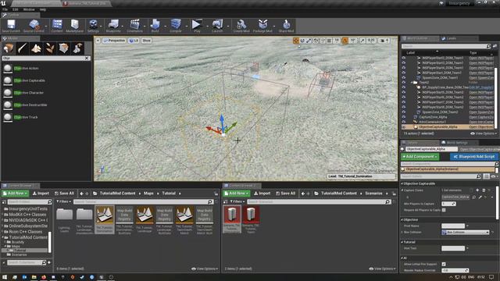Toggle Require All Players to Capture checkbox
The width and height of the screenshot is (500, 281).
[x=444, y=210]
